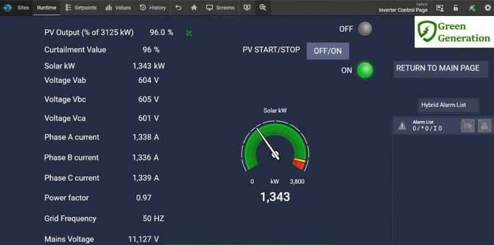The width and height of the screenshot is (494, 245).
Task: Click Phase A current value 1,338 A
Action: [146, 137]
